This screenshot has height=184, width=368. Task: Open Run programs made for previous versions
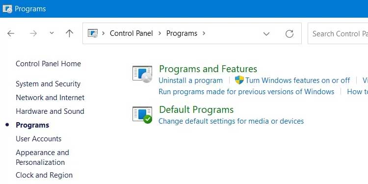(x=246, y=92)
